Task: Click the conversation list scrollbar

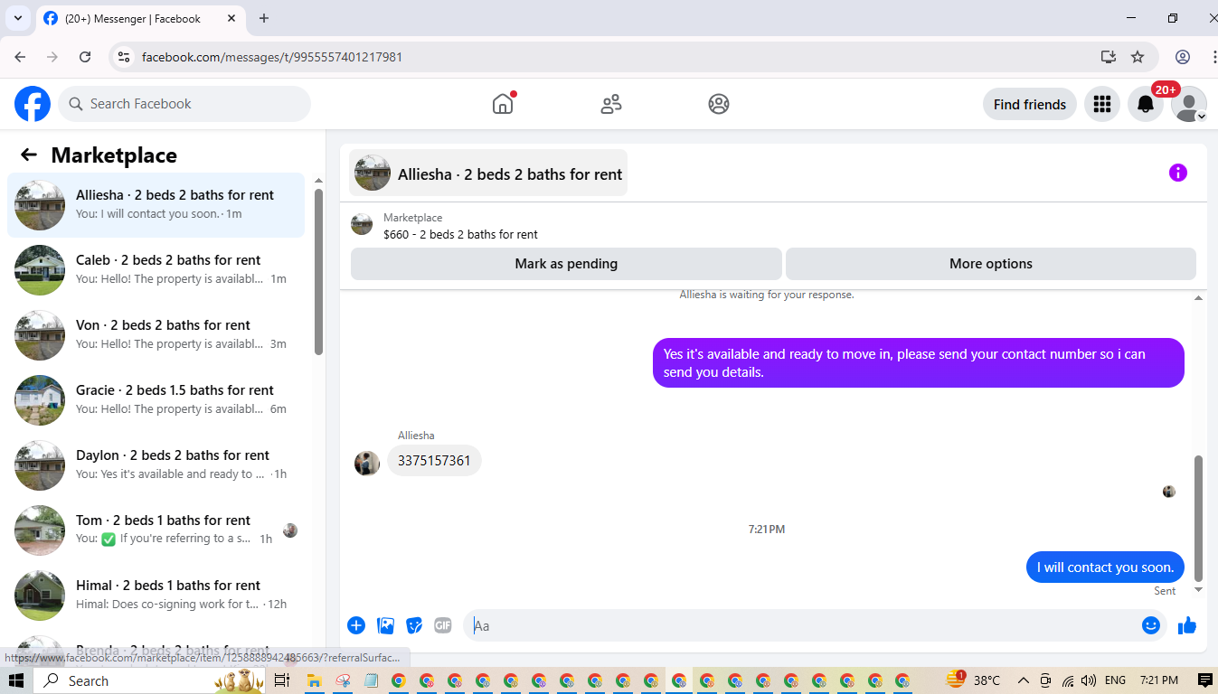Action: 318,271
